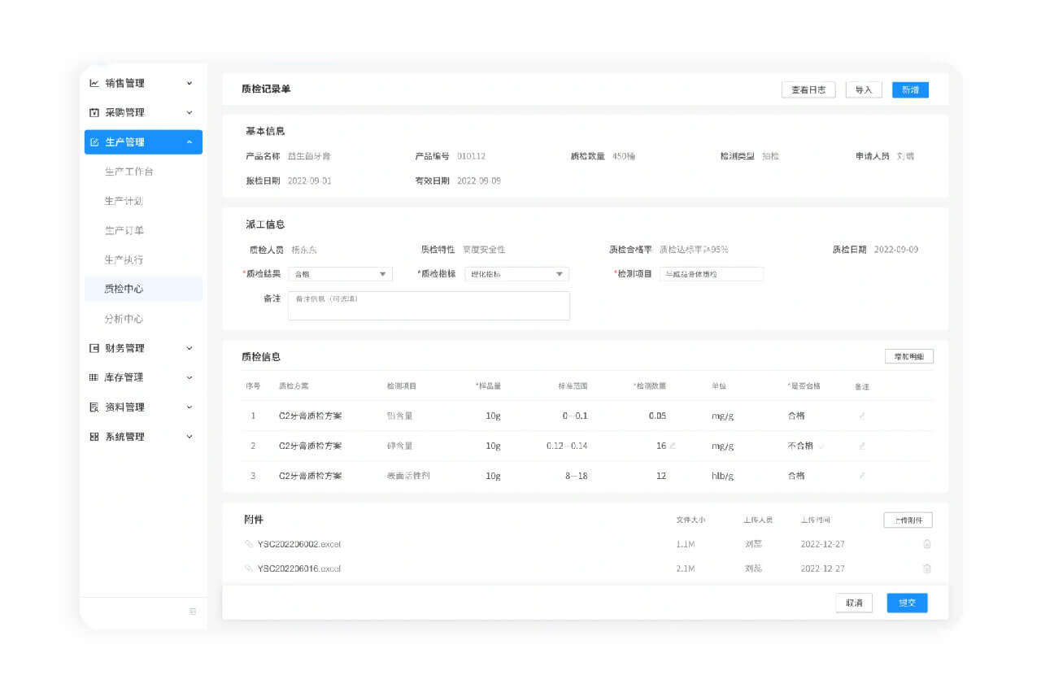Delete attachment YSC202206002.excel with trash icon
This screenshot has height=675, width=1041.
click(926, 544)
